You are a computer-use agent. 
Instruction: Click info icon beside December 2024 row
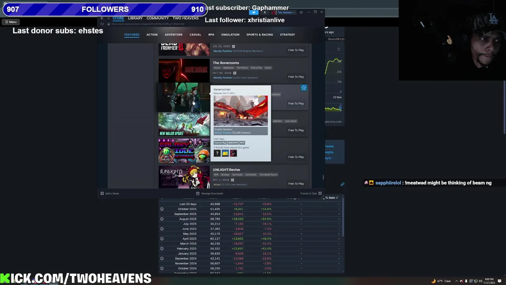click(x=162, y=258)
